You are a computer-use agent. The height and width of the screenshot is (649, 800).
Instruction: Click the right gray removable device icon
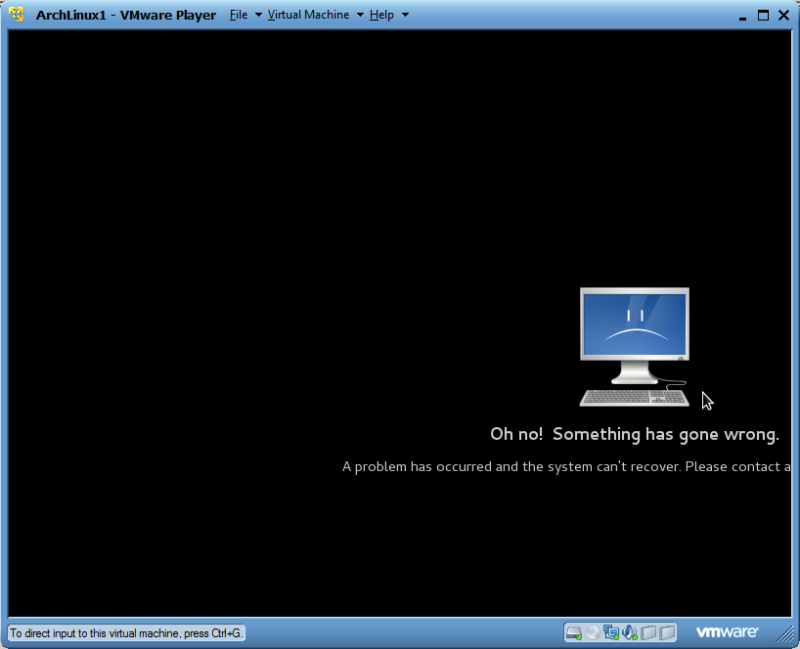tap(667, 632)
